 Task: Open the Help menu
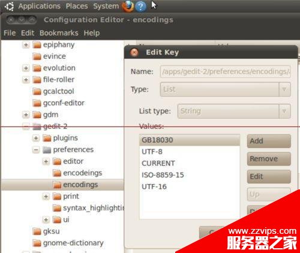[x=92, y=33]
